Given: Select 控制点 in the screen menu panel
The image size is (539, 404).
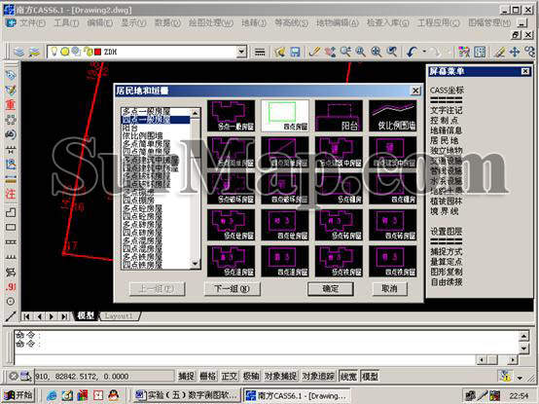Looking at the screenshot, I should (x=444, y=121).
